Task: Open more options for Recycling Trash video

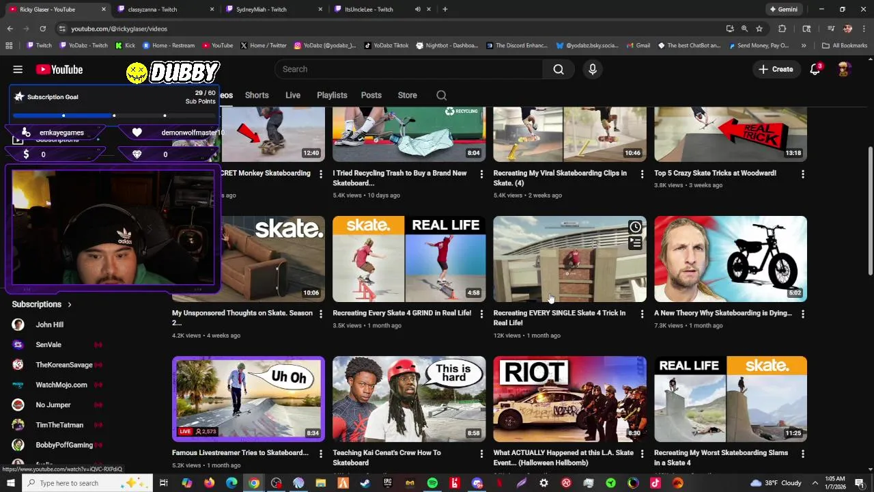Action: (x=481, y=174)
